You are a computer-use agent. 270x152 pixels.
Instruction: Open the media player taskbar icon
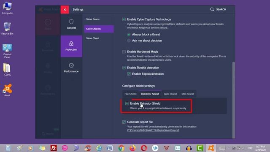(x=30, y=148)
